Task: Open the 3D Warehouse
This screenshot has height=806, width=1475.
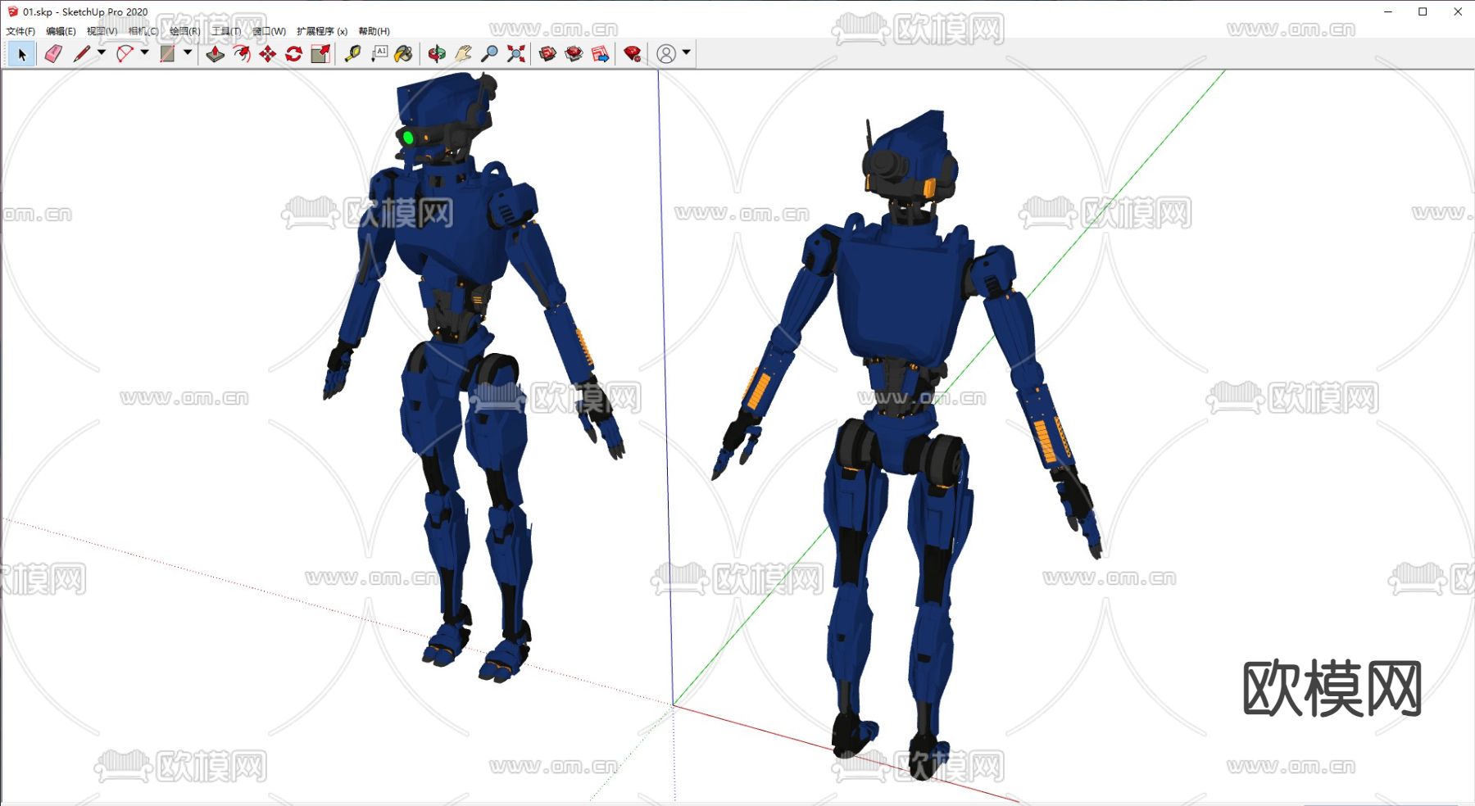Action: coord(547,54)
